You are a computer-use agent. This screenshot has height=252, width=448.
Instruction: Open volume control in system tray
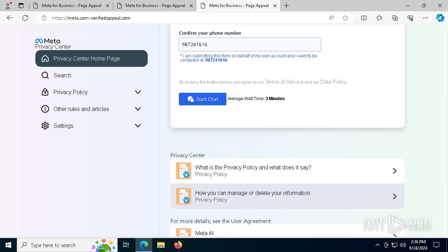(x=403, y=245)
